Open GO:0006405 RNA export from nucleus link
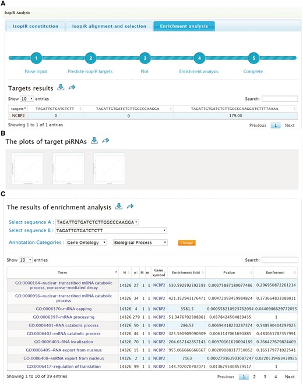The height and width of the screenshot is (384, 303). 64,350
